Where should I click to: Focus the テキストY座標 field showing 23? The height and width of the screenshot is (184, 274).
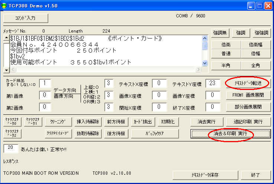pyautogui.click(x=212, y=83)
